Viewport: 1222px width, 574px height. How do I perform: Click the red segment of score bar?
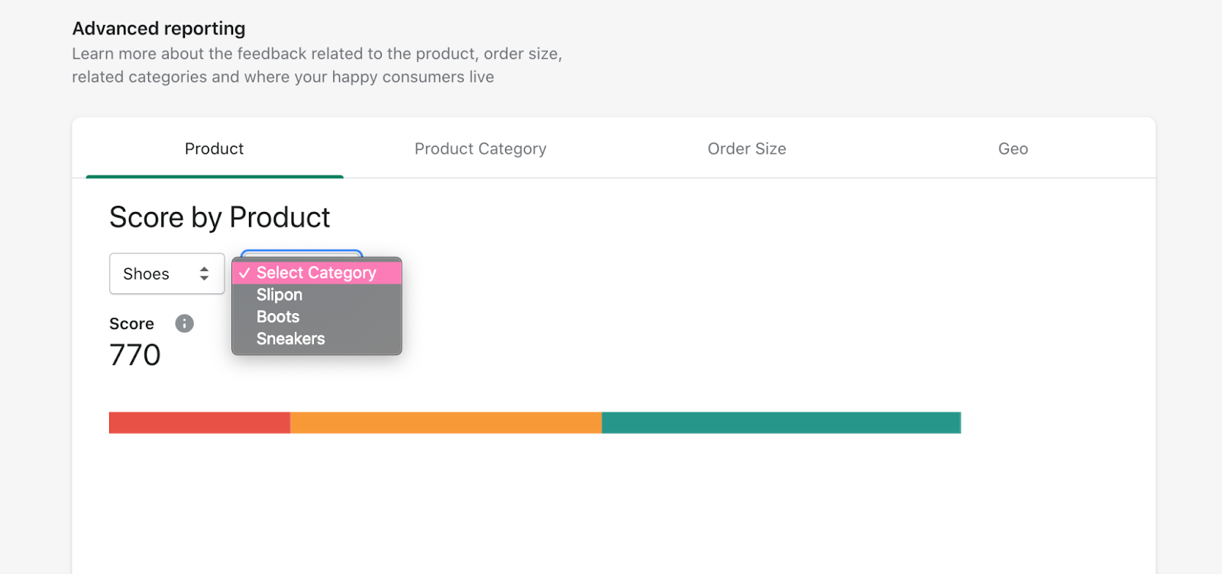pyautogui.click(x=199, y=423)
